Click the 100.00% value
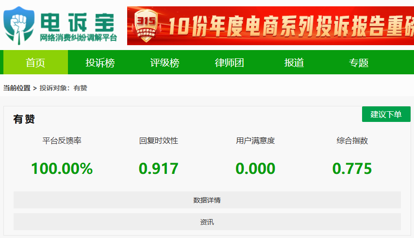 (62, 169)
